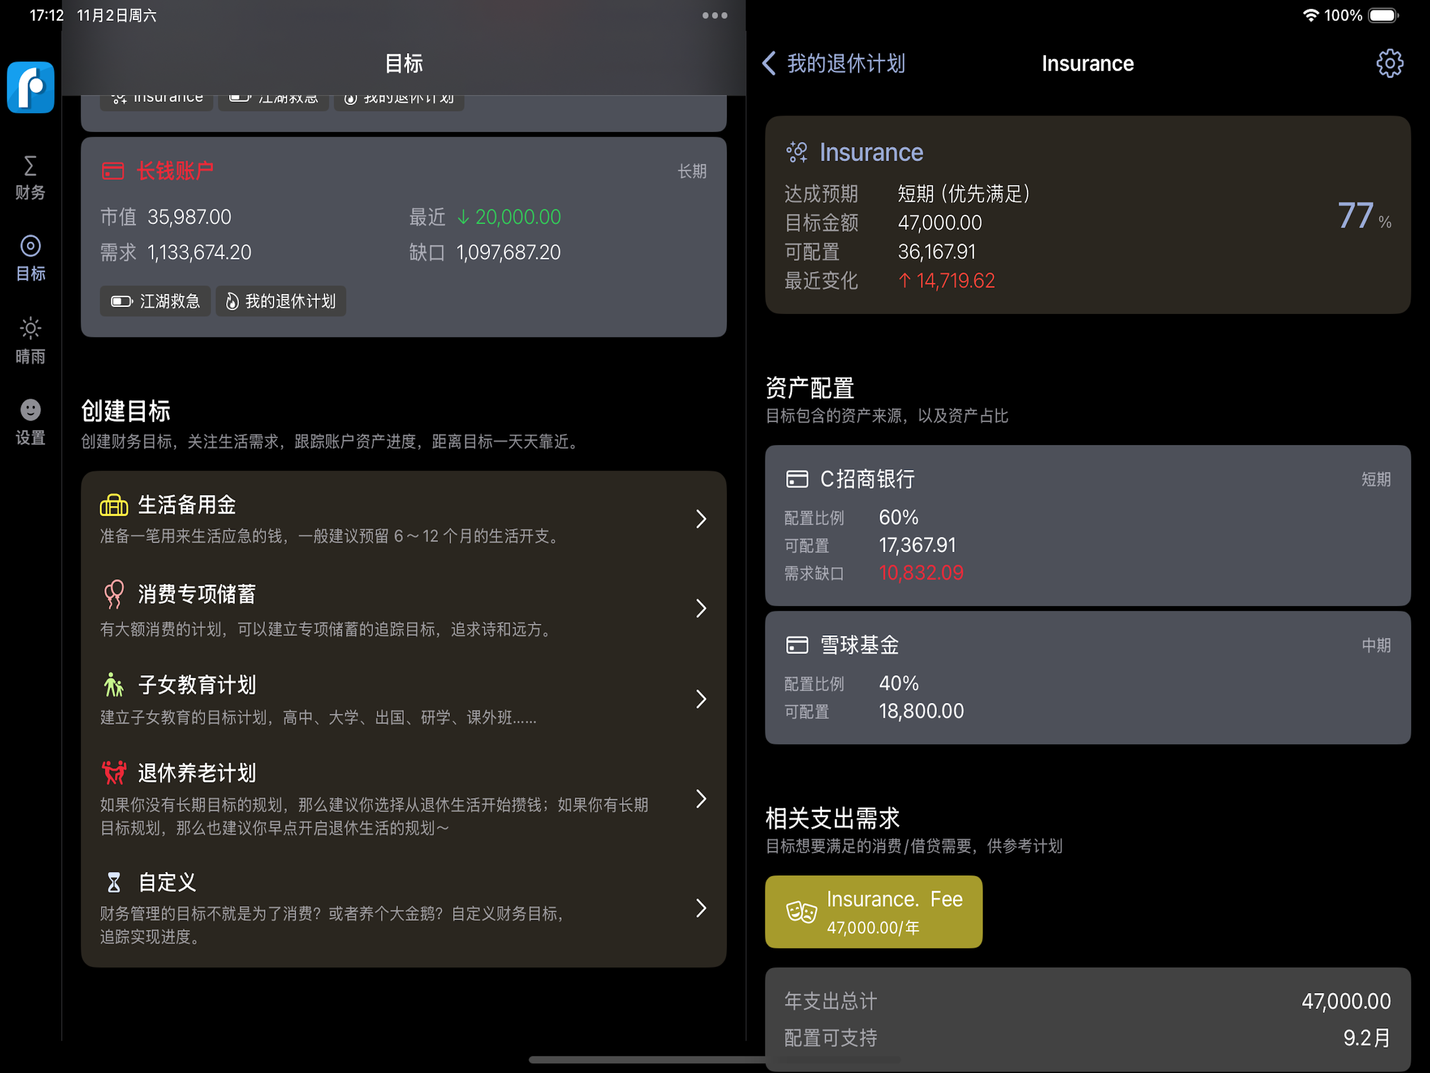
Task: Expand the 消费专项储蓄 chevron
Action: [701, 608]
